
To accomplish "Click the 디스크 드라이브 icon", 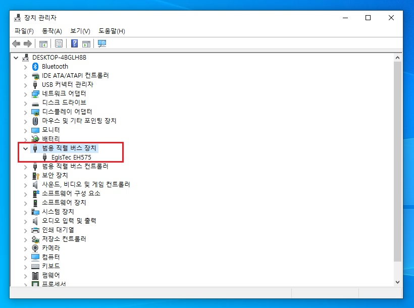I will (35, 104).
